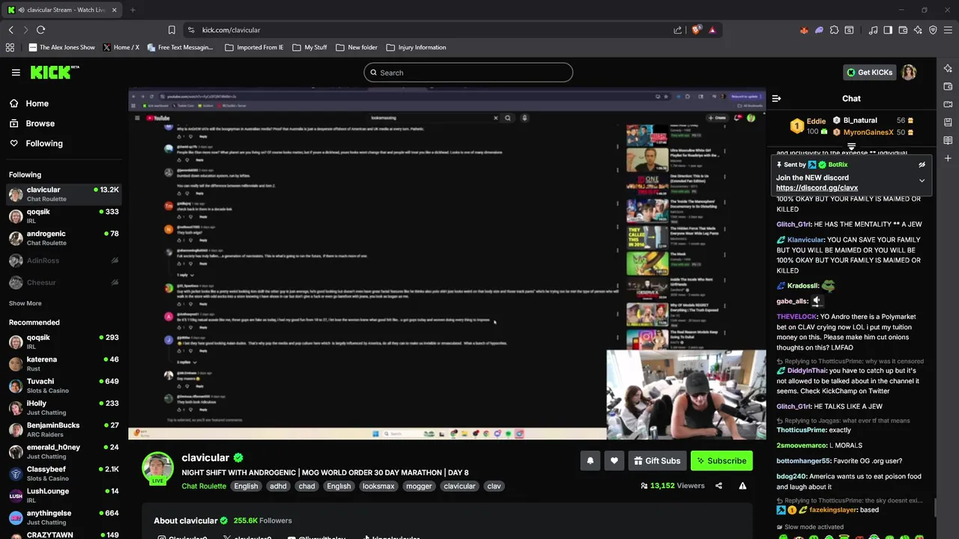Open the Kick hamburger sidebar menu
The height and width of the screenshot is (539, 959).
16,73
